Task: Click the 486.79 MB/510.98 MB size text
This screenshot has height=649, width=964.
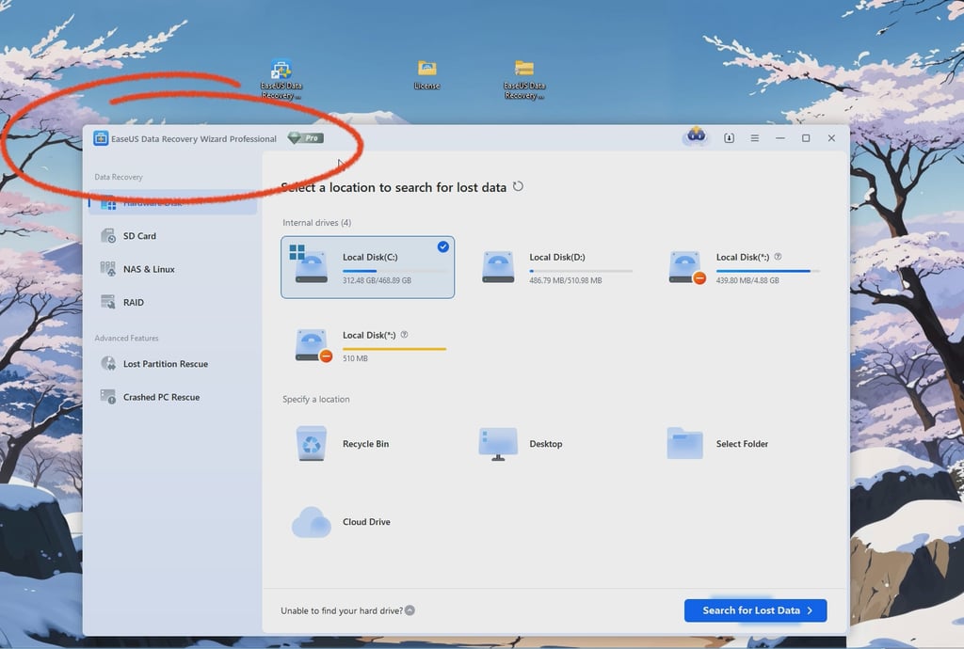Action: coord(566,280)
